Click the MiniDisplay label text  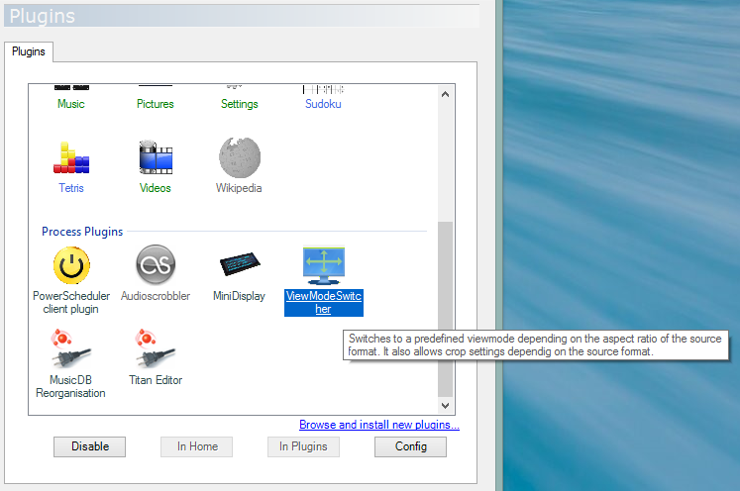coord(240,296)
